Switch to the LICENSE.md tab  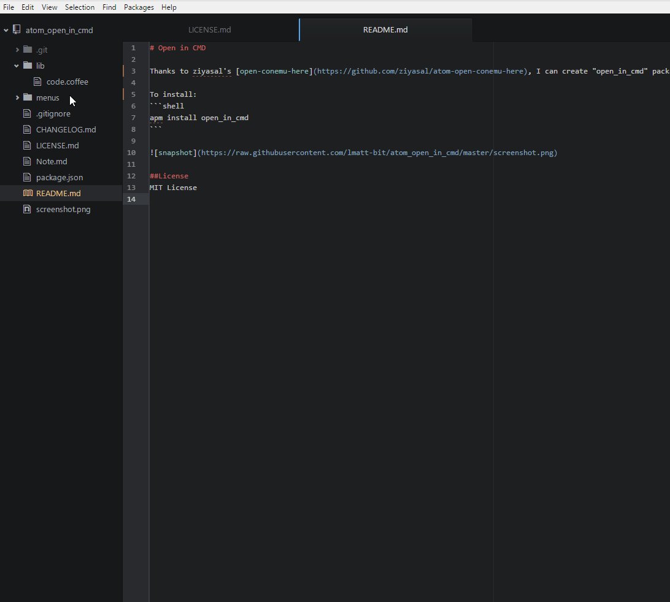pos(209,30)
